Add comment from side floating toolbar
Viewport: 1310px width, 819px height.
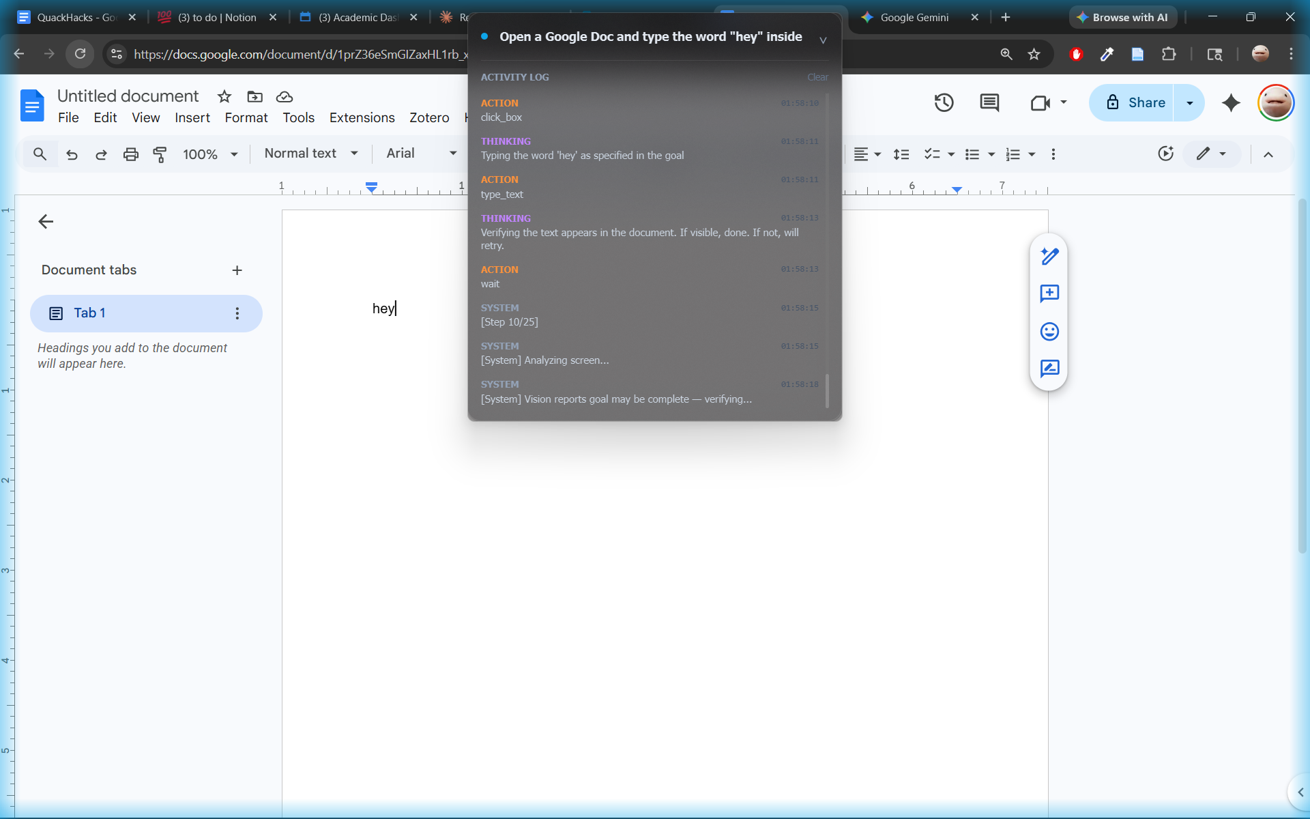(x=1049, y=293)
